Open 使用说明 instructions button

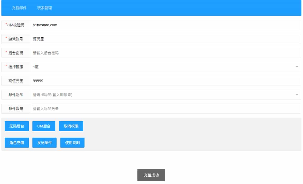pyautogui.click(x=72, y=143)
